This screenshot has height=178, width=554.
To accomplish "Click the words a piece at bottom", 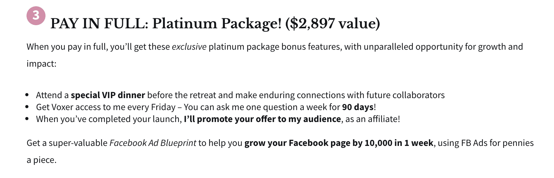I will tap(41, 160).
